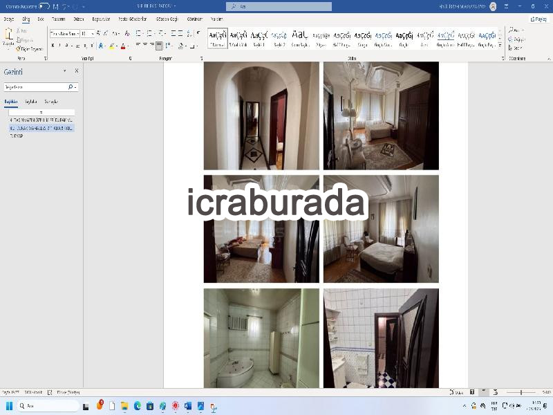
Task: Open the Ekle ribbon tab
Action: pyautogui.click(x=41, y=19)
